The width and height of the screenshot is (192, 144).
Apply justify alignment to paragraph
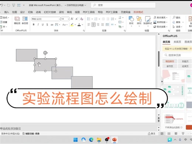pyautogui.click(x=103, y=25)
